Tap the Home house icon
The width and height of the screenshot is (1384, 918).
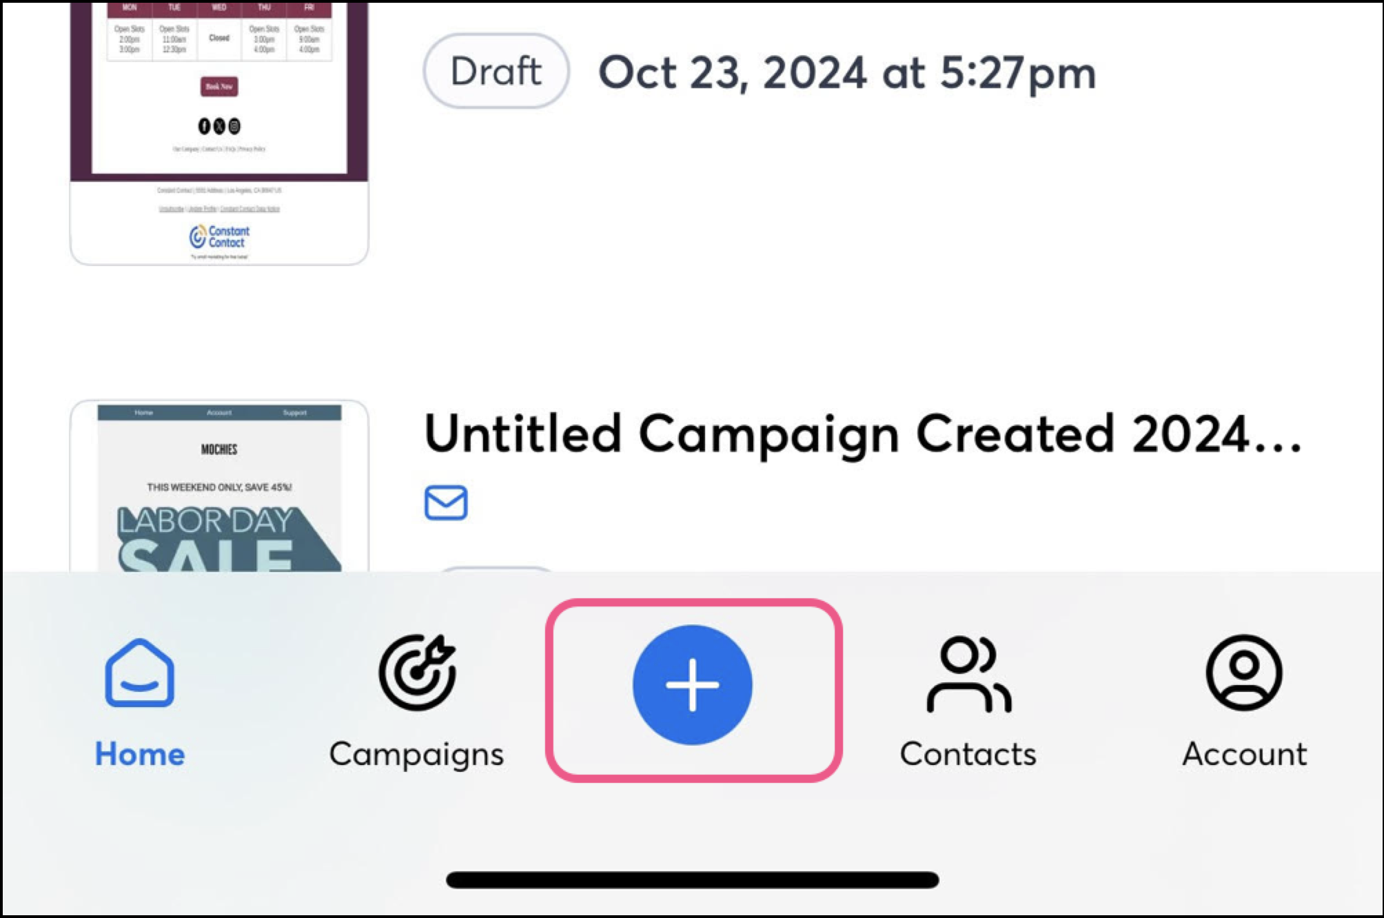[140, 673]
